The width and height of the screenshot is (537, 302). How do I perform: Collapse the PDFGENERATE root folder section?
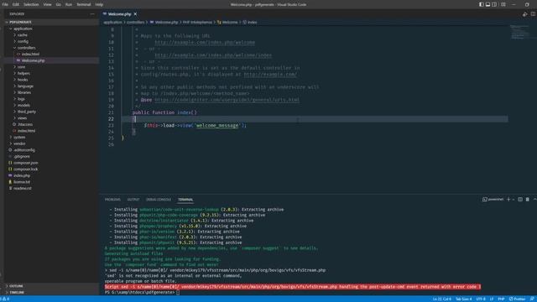coord(20,22)
